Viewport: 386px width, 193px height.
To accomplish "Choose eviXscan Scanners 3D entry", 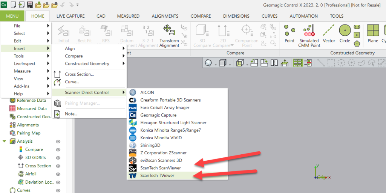I will [177, 160].
